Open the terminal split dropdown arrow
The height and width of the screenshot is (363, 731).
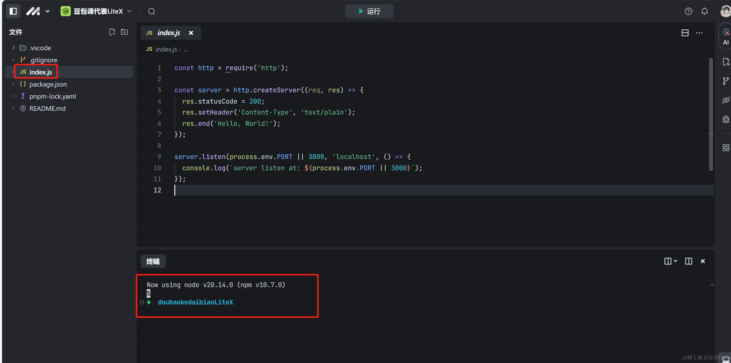676,261
